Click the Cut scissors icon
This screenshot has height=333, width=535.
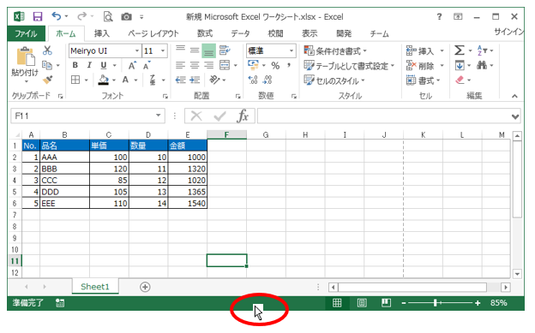[47, 51]
